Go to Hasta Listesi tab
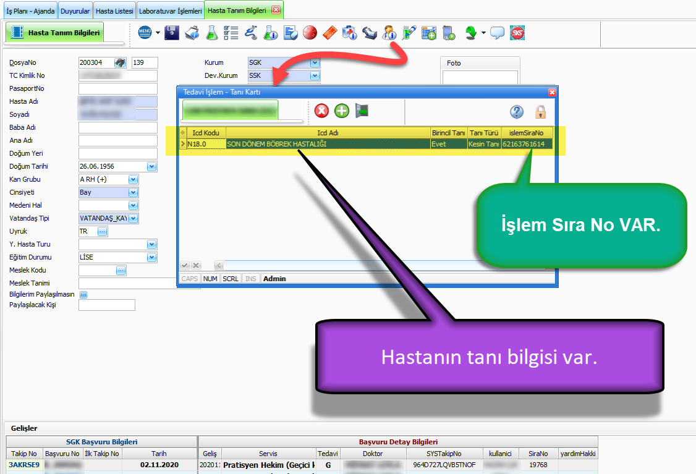 pos(114,11)
